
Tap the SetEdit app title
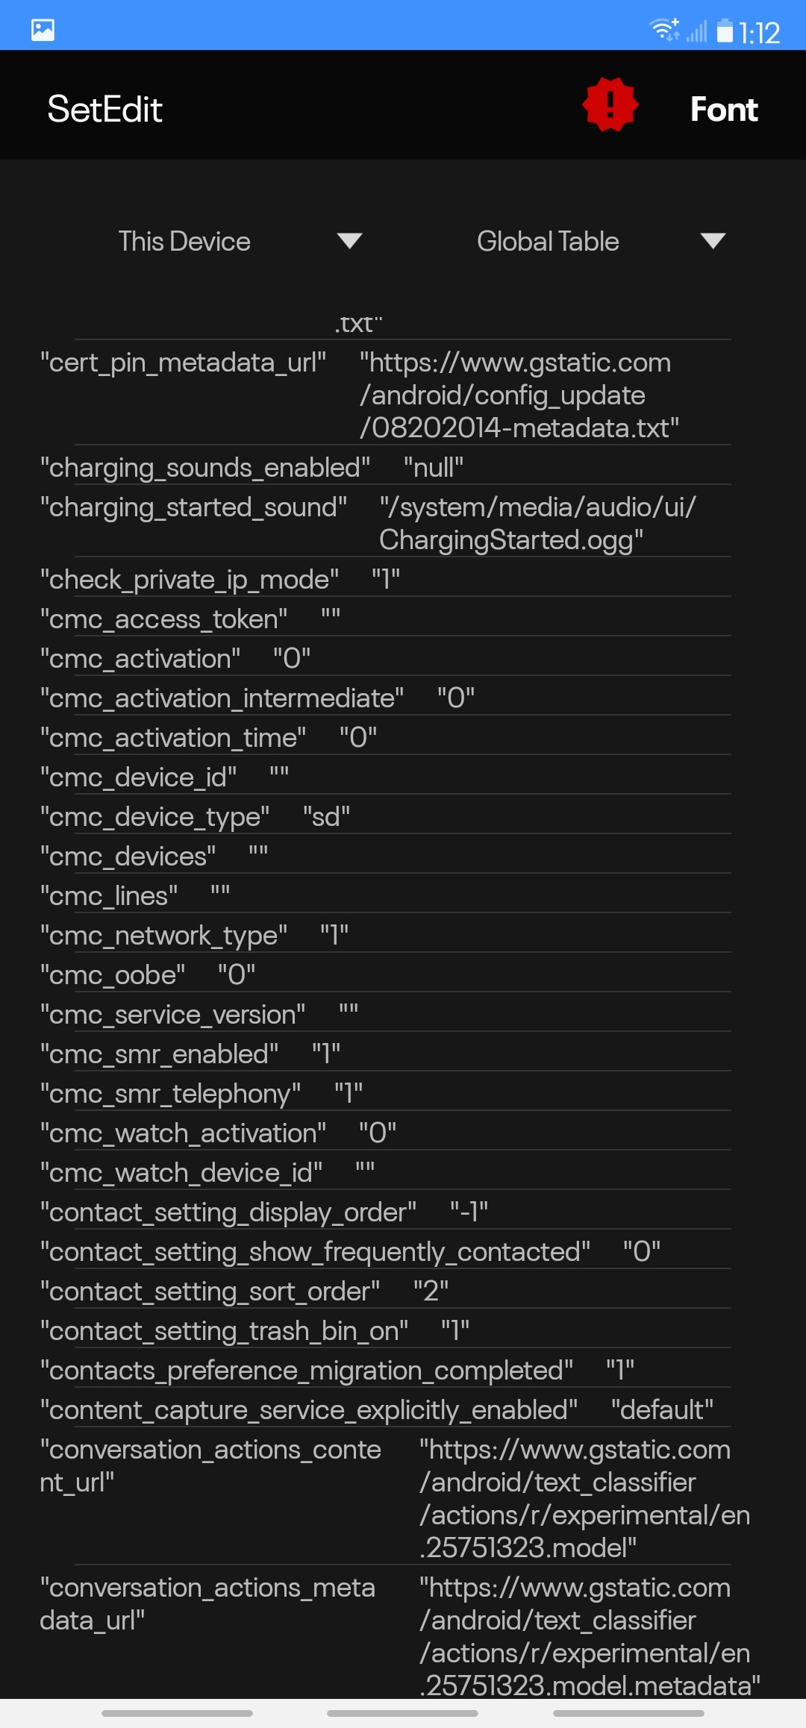pyautogui.click(x=104, y=110)
